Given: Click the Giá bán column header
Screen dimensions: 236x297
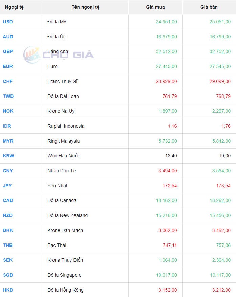Looking at the screenshot, I should pos(209,7).
